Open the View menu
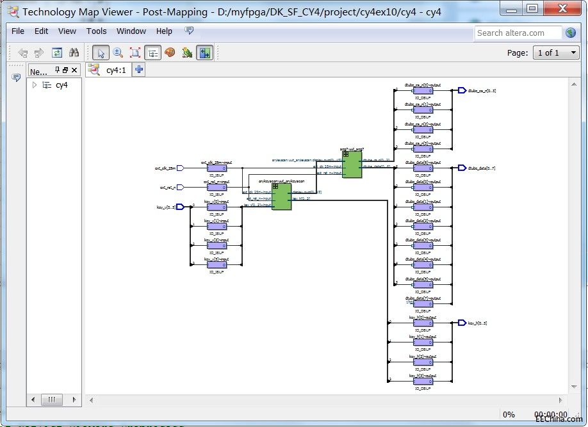Viewport: 588px width, 427px height. click(x=67, y=31)
